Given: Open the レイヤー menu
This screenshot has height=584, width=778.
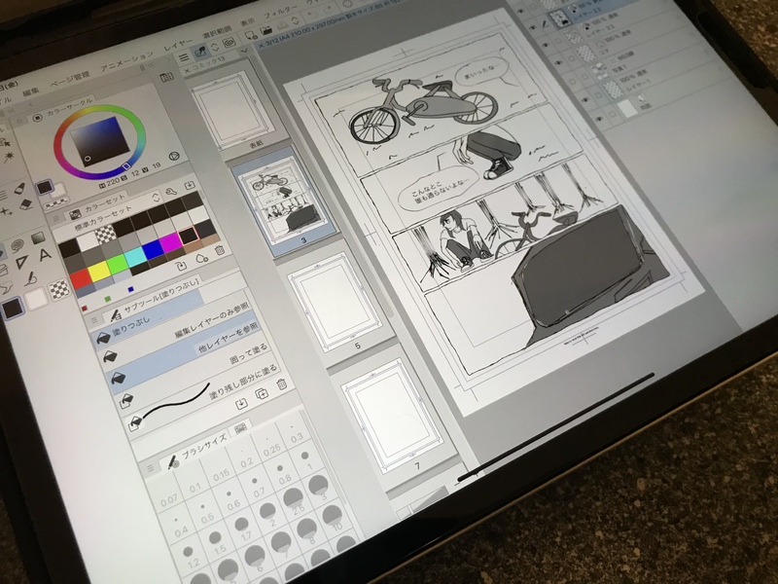Looking at the screenshot, I should tap(178, 45).
